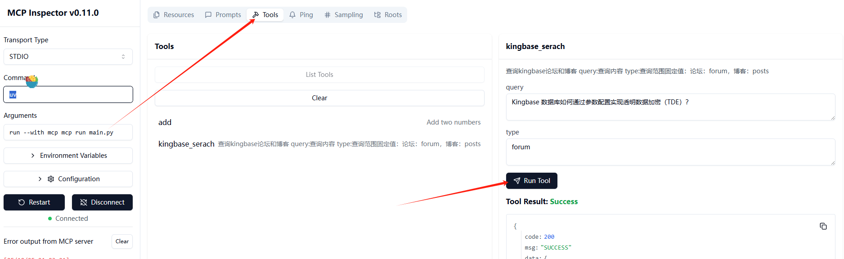Click the MCP Inspector v0.11.0 title
The height and width of the screenshot is (259, 844).
[x=53, y=13]
